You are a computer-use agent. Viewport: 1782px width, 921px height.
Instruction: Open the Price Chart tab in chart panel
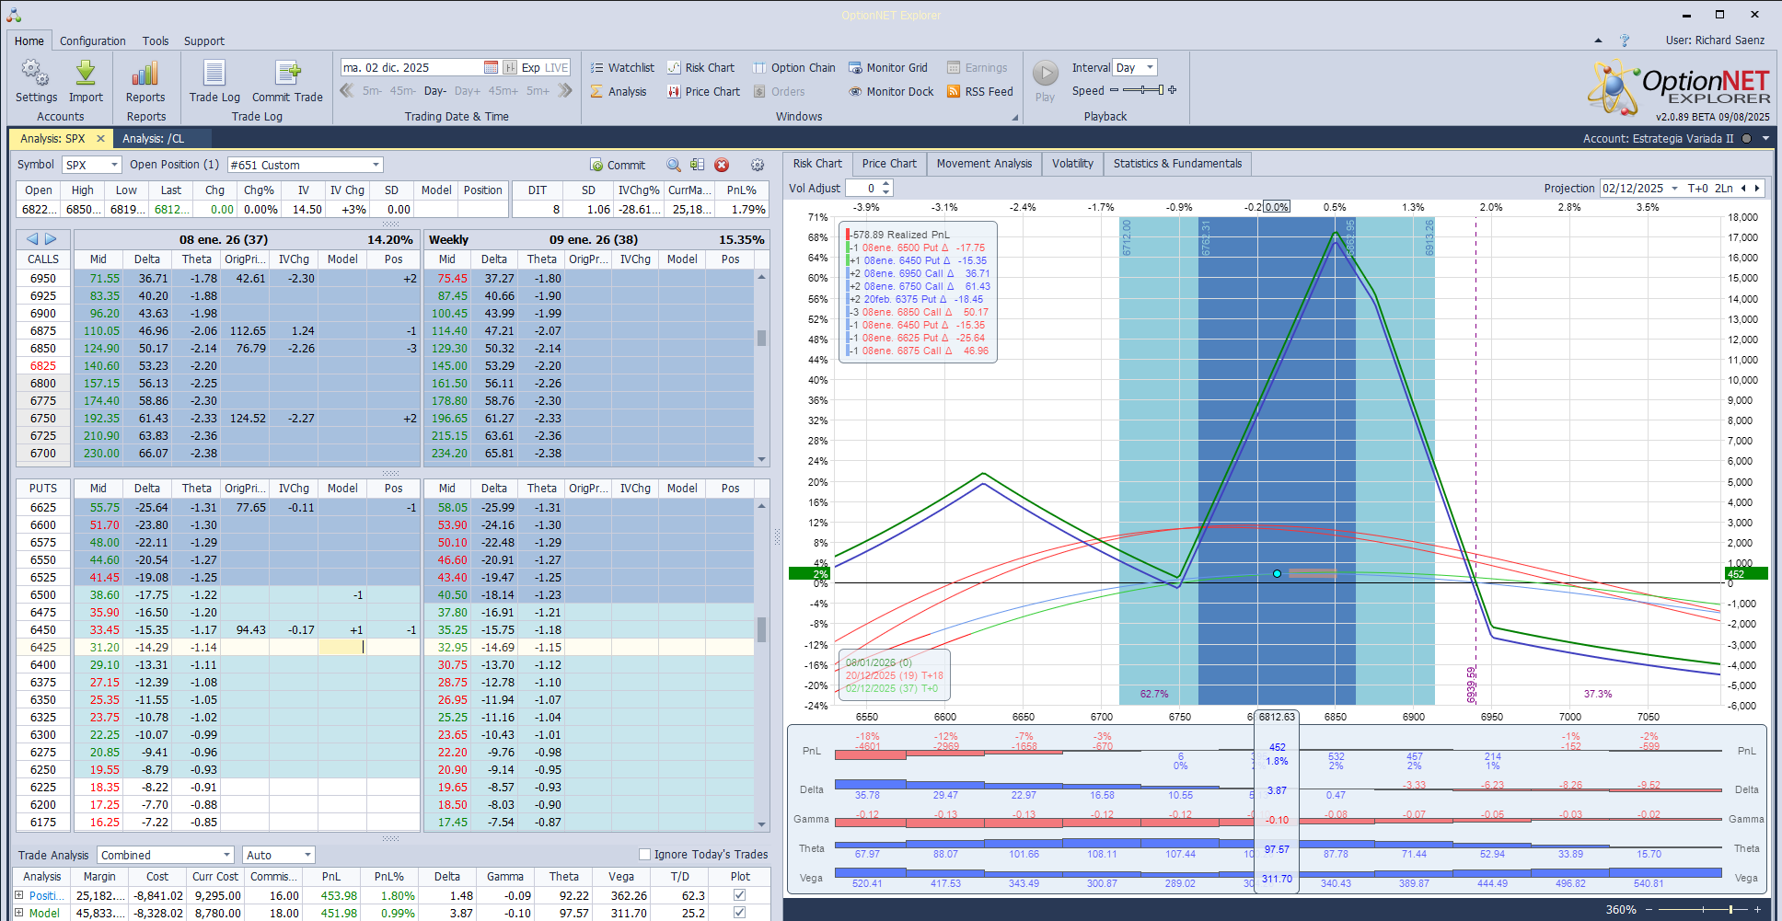[x=889, y=164]
